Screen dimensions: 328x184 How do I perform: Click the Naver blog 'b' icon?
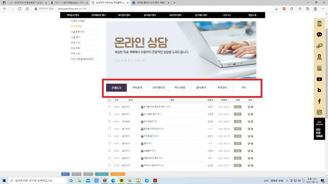point(319,90)
